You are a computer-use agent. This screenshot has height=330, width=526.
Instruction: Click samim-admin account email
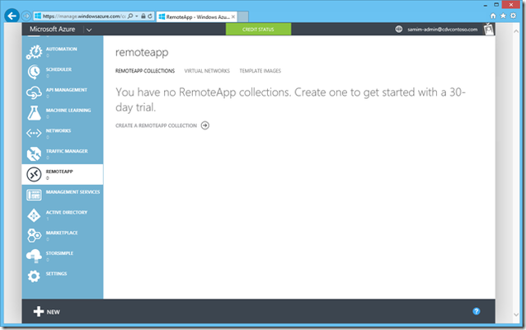443,30
